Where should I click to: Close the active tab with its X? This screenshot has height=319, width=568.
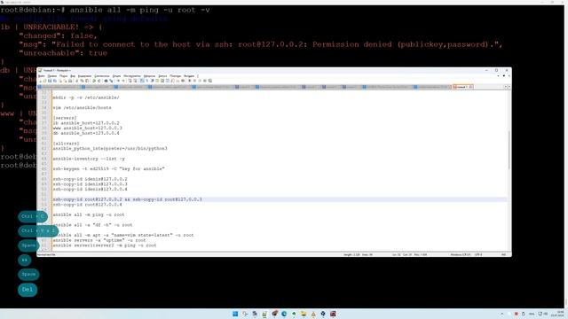(470, 87)
